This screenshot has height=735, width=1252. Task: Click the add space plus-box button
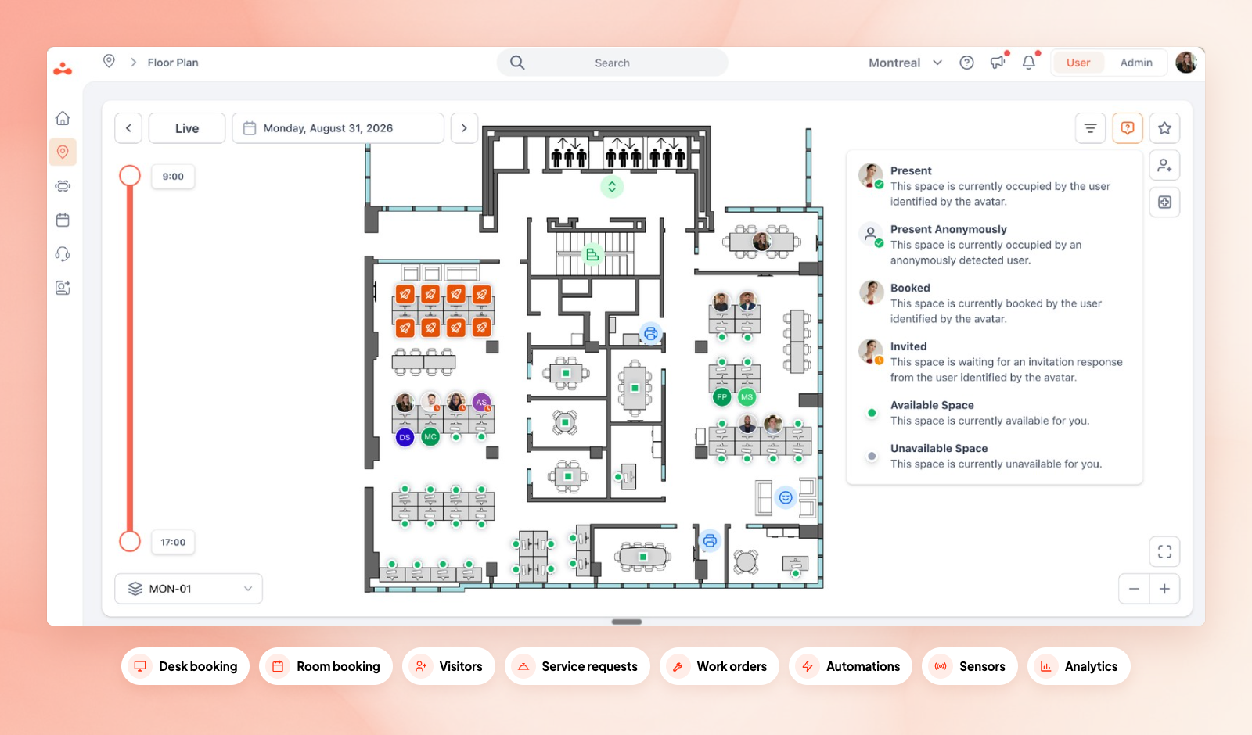point(1164,203)
